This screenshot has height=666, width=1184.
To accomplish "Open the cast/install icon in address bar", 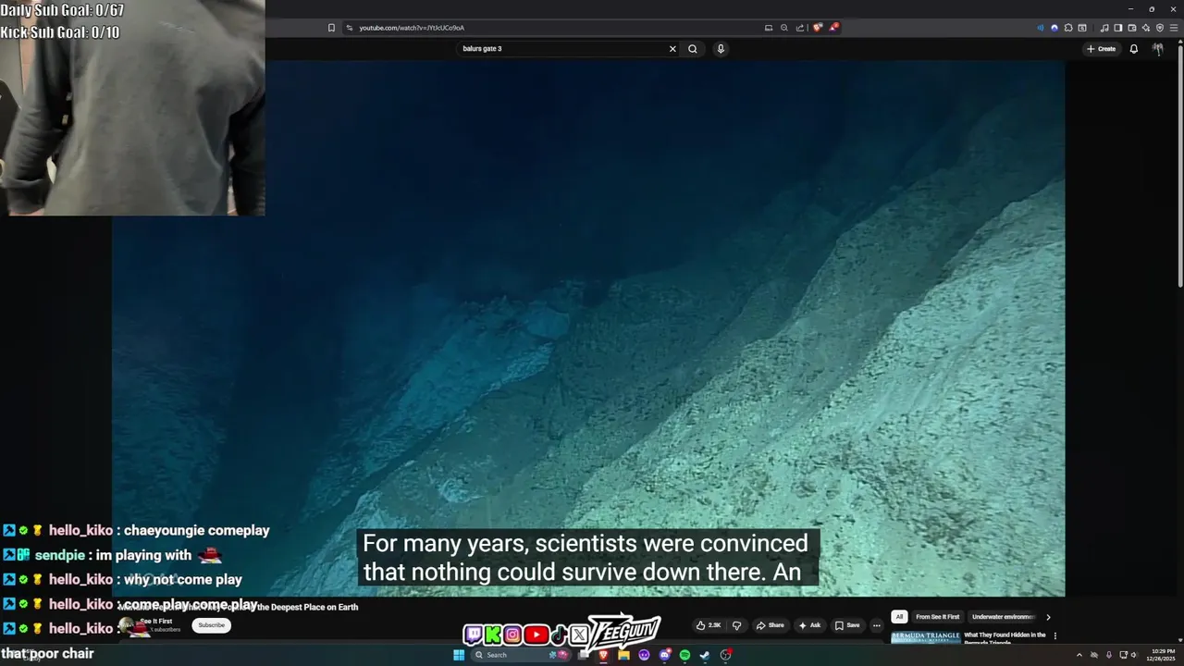I will (x=769, y=28).
